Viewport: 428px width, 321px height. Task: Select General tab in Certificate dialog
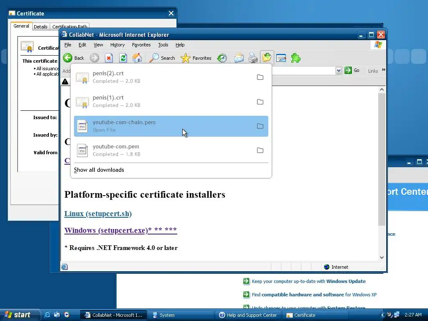pos(21,26)
